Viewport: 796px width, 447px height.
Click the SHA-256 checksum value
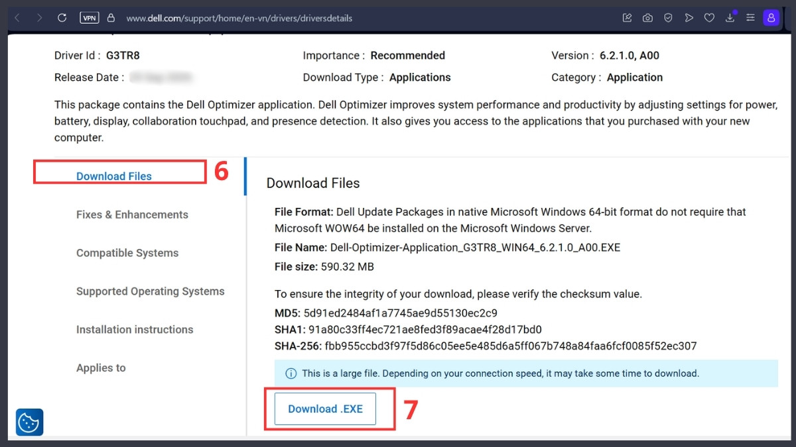(510, 346)
